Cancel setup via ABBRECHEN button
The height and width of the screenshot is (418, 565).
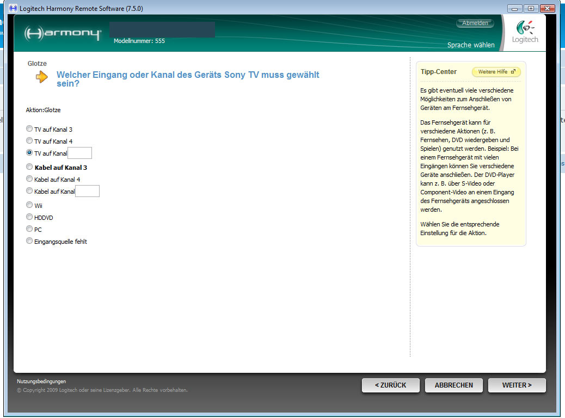[x=453, y=385]
